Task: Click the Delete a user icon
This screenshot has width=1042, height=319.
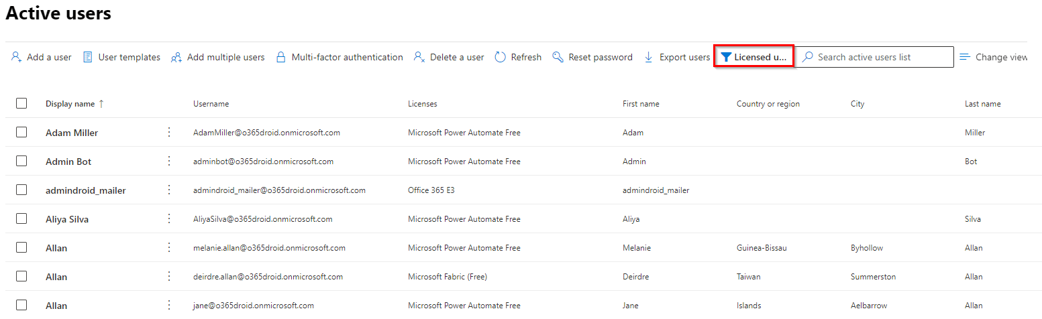Action: (x=419, y=58)
